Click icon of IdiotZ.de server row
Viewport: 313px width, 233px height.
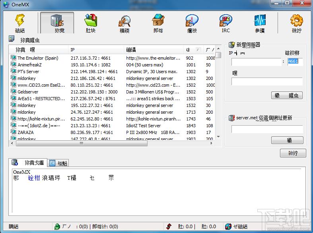[14, 126]
